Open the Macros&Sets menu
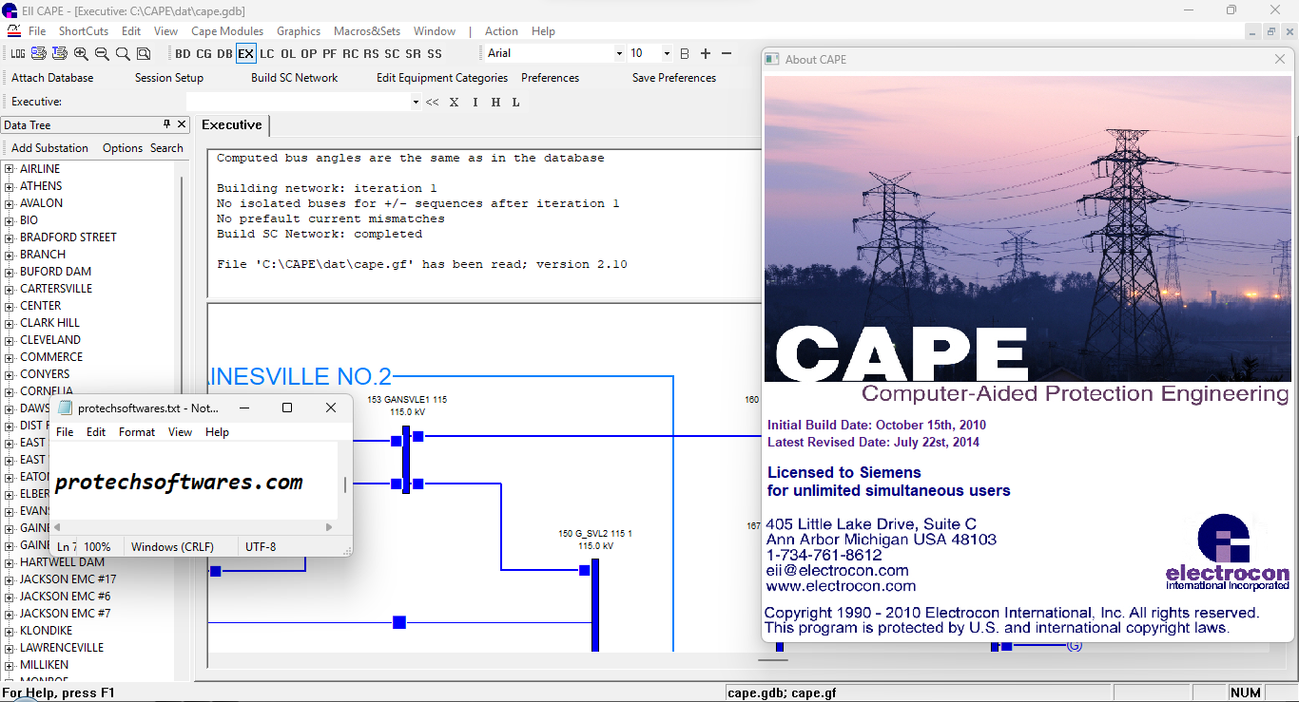Image resolution: width=1299 pixels, height=702 pixels. tap(367, 31)
